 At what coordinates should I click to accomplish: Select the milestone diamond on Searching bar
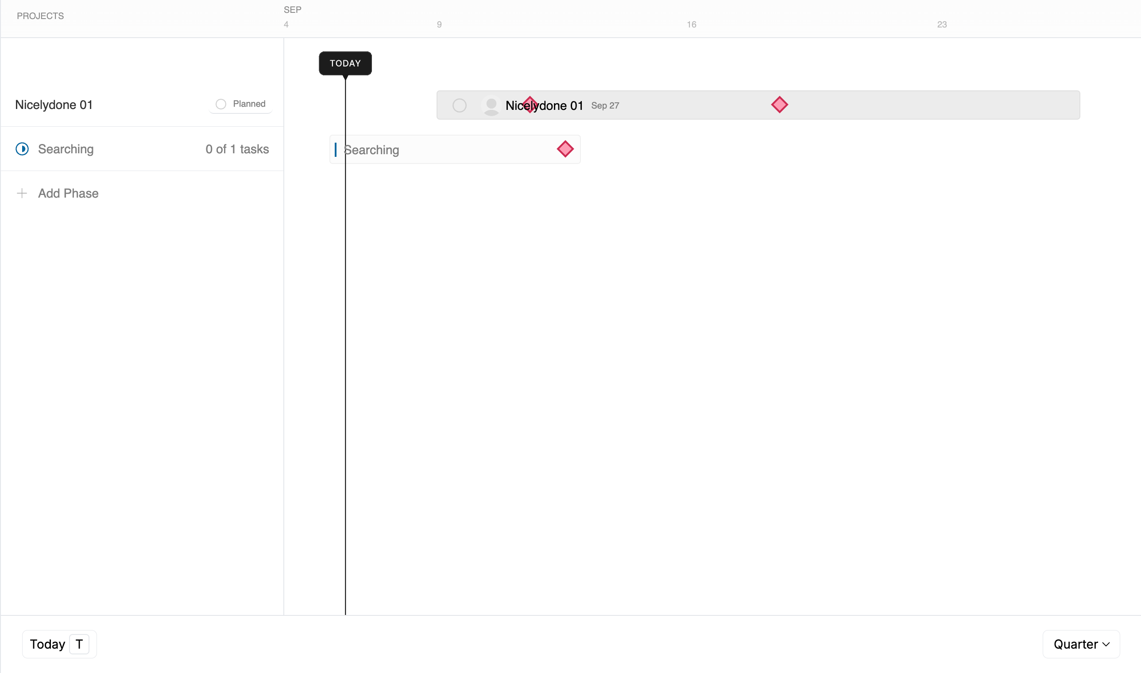[x=565, y=149]
